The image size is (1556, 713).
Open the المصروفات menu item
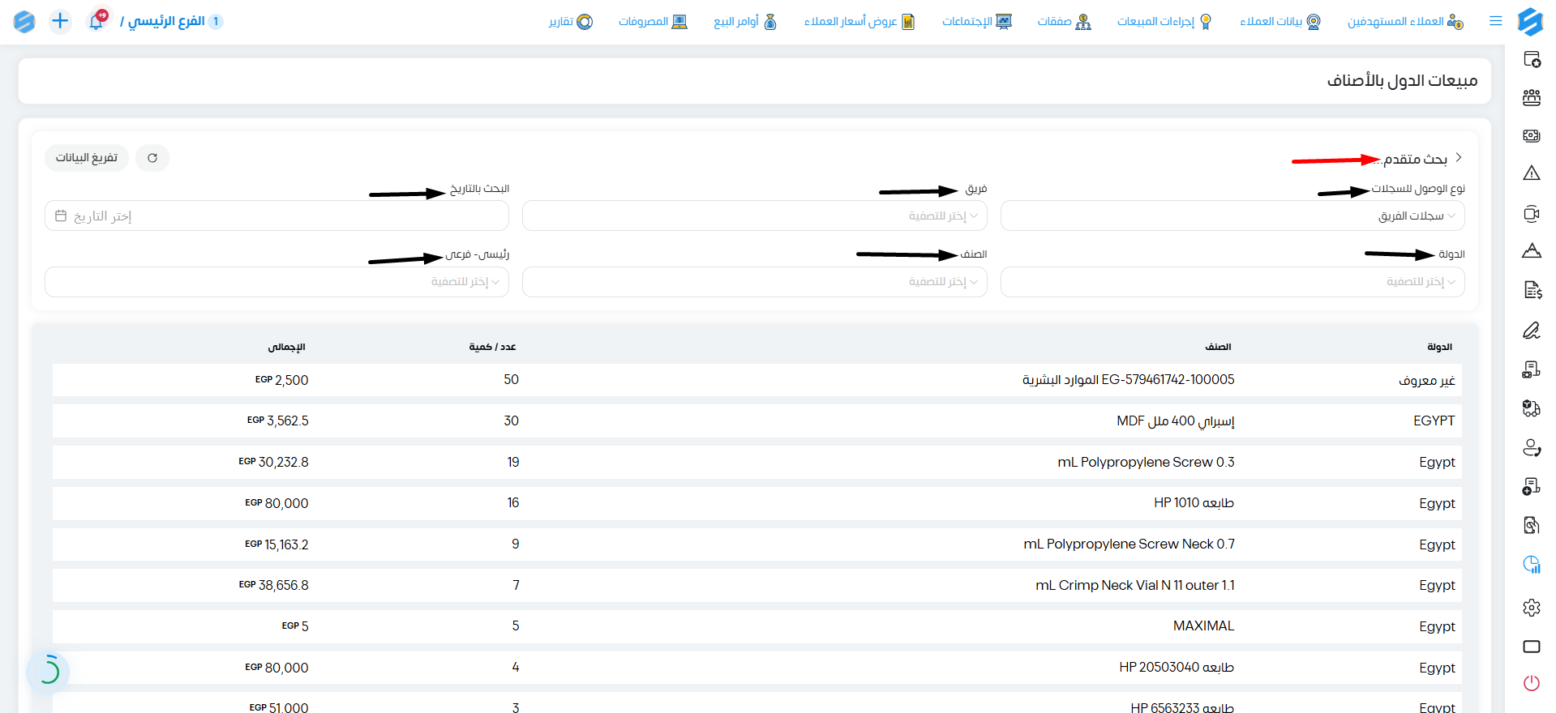pyautogui.click(x=653, y=21)
